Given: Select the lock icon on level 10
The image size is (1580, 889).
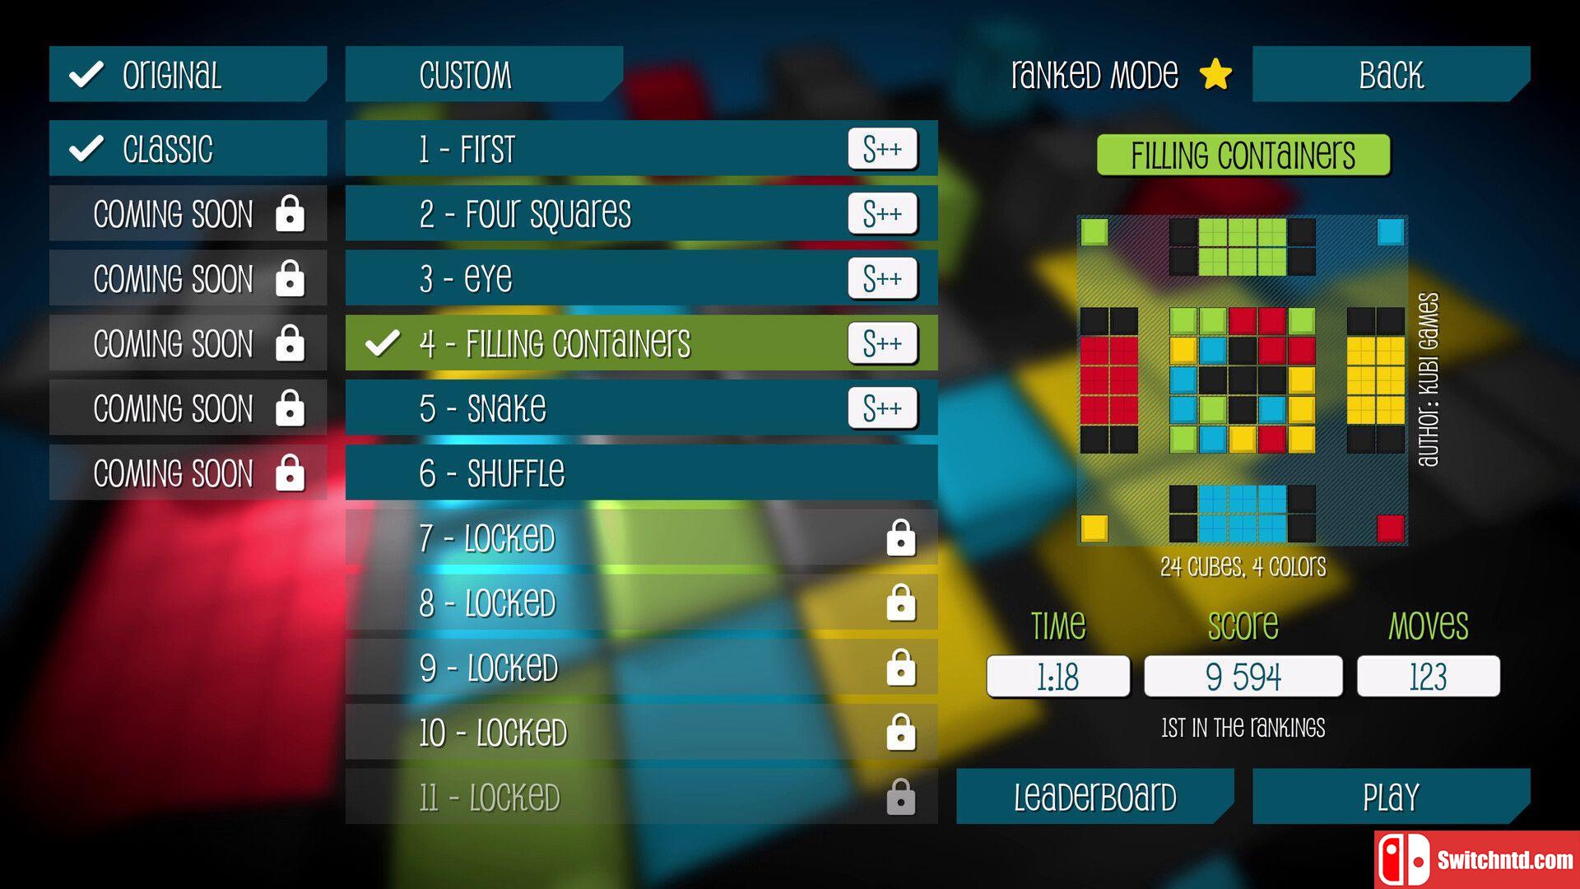Looking at the screenshot, I should [902, 733].
